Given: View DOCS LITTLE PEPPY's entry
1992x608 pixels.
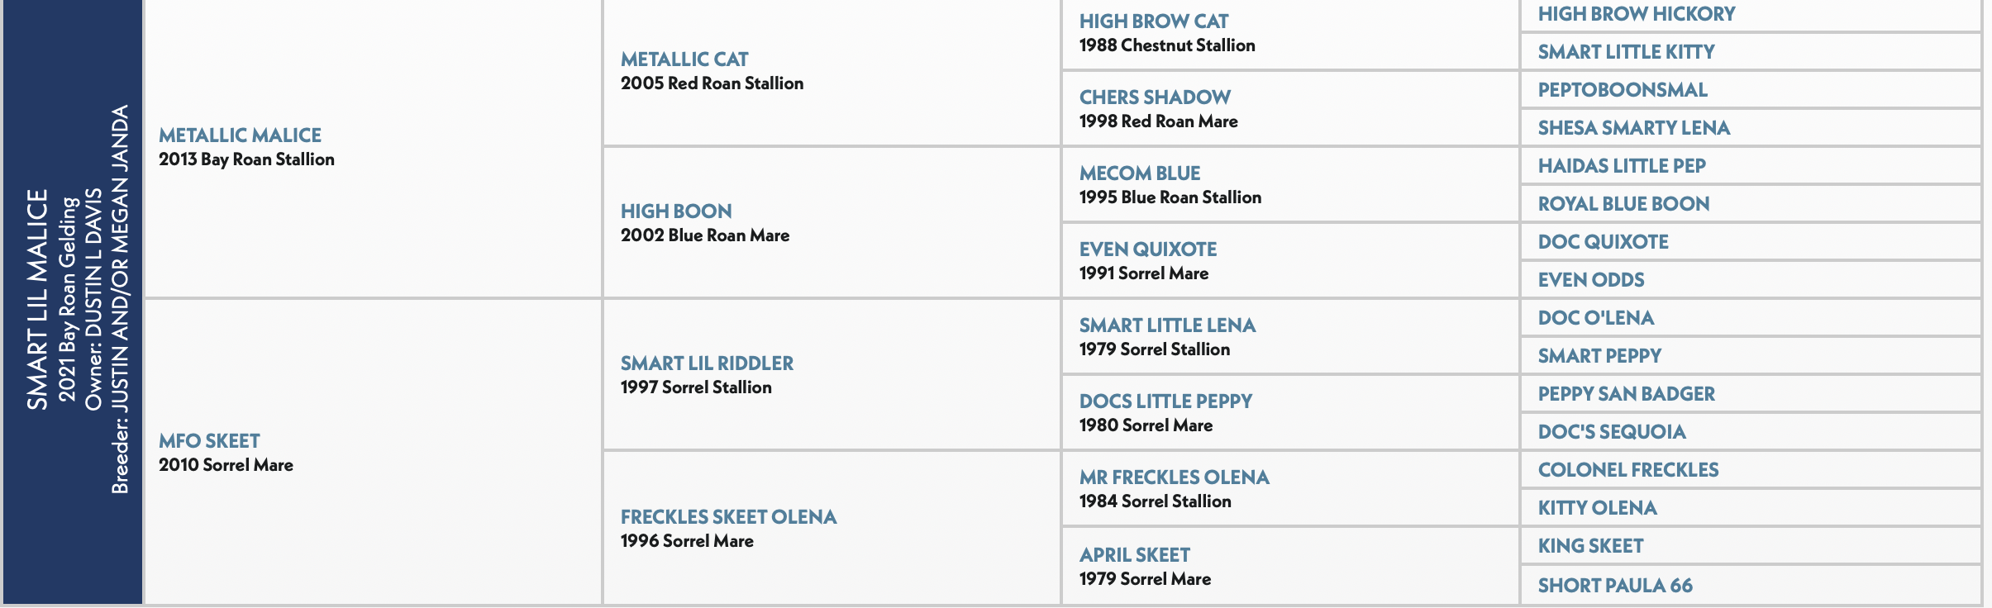Looking at the screenshot, I should pyautogui.click(x=1165, y=401).
